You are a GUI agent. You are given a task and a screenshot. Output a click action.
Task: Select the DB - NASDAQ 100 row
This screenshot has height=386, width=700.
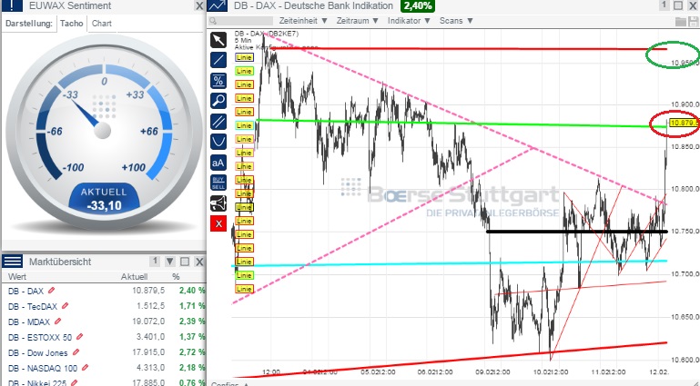tap(104, 368)
